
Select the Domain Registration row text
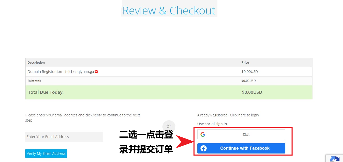click(x=61, y=72)
